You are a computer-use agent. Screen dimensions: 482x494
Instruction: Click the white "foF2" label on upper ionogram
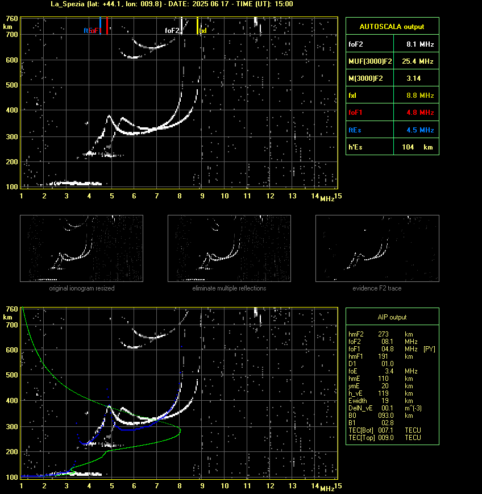tap(172, 31)
